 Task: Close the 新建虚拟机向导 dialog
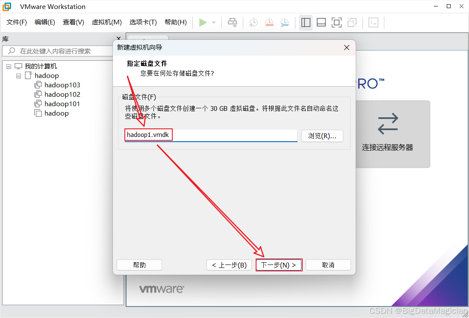tap(347, 48)
